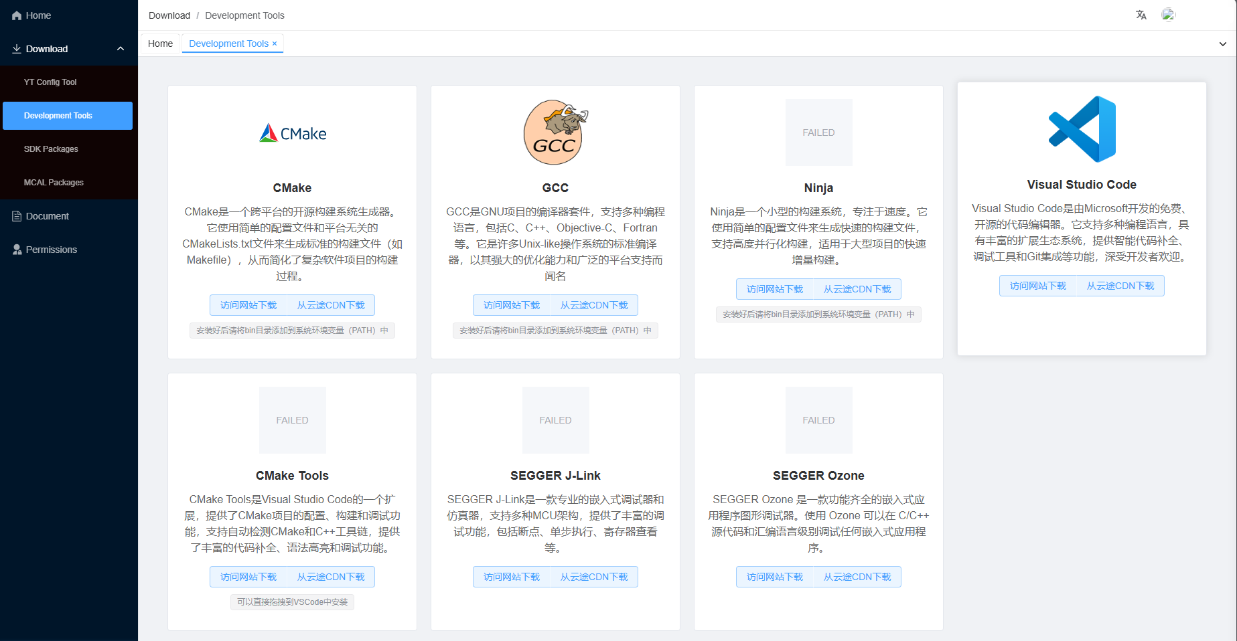Click the SEGGER J-Link card title
The height and width of the screenshot is (641, 1237).
pos(555,476)
